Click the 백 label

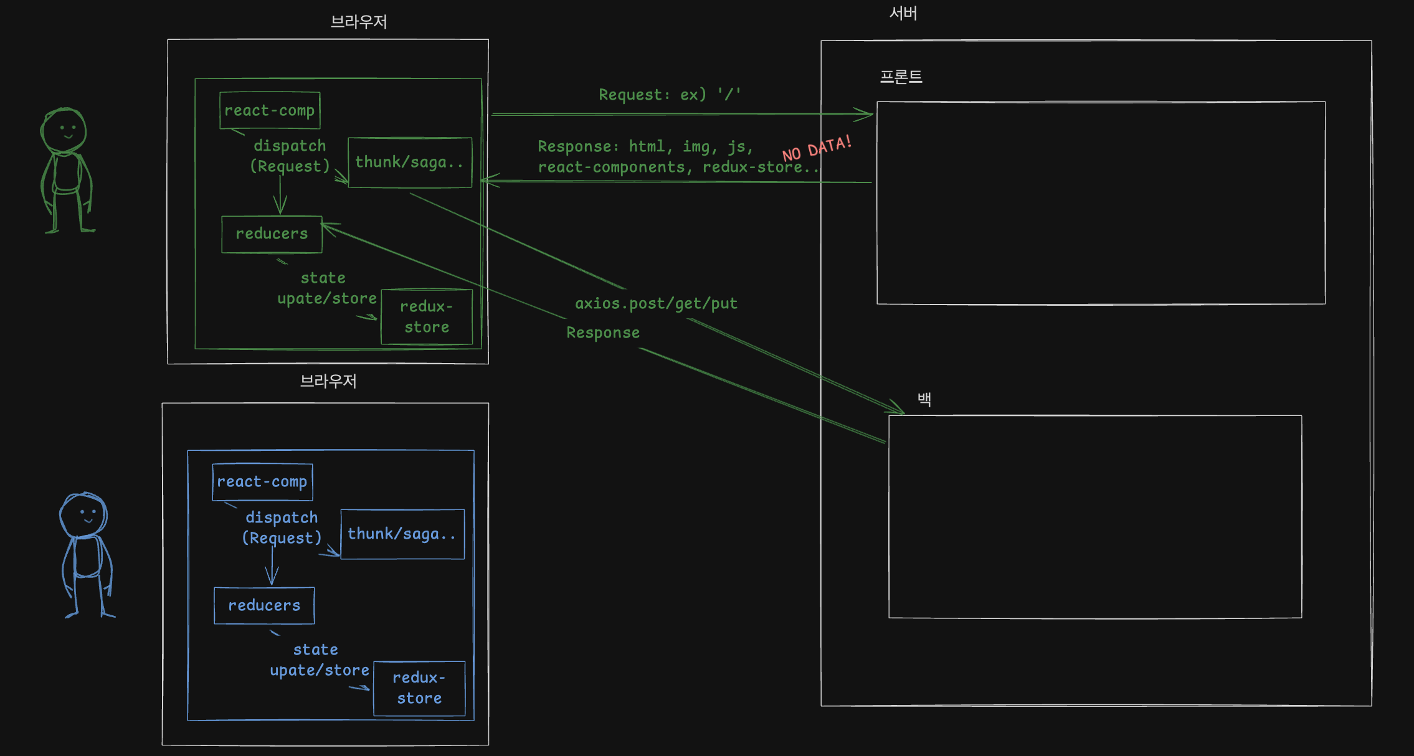924,399
